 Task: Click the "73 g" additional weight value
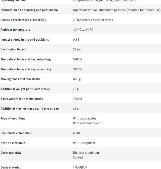[x=76, y=89]
